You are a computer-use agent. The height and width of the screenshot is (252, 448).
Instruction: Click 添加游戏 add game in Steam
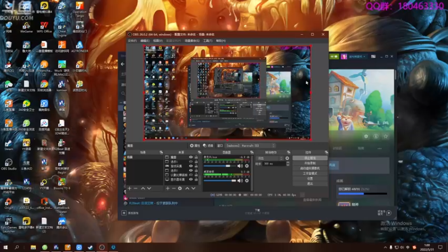tap(130, 213)
